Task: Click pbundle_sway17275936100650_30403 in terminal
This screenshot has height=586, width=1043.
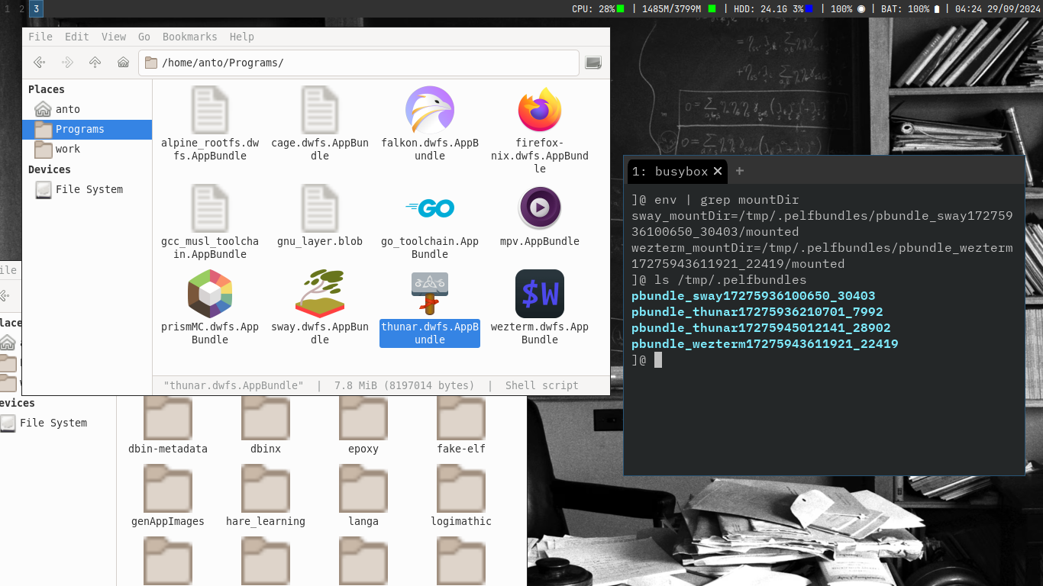Action: tap(754, 296)
